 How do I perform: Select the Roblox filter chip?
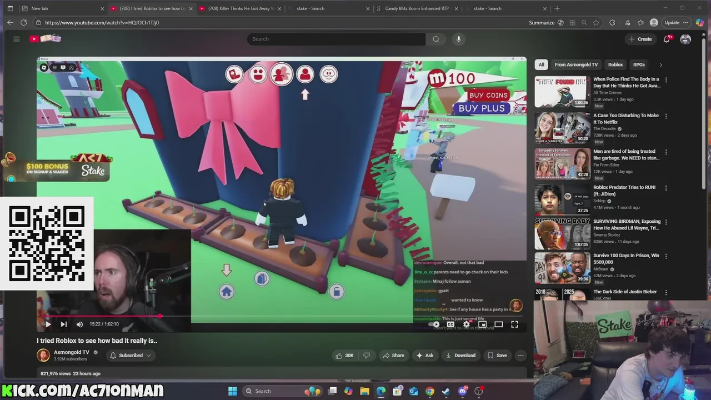(615, 64)
